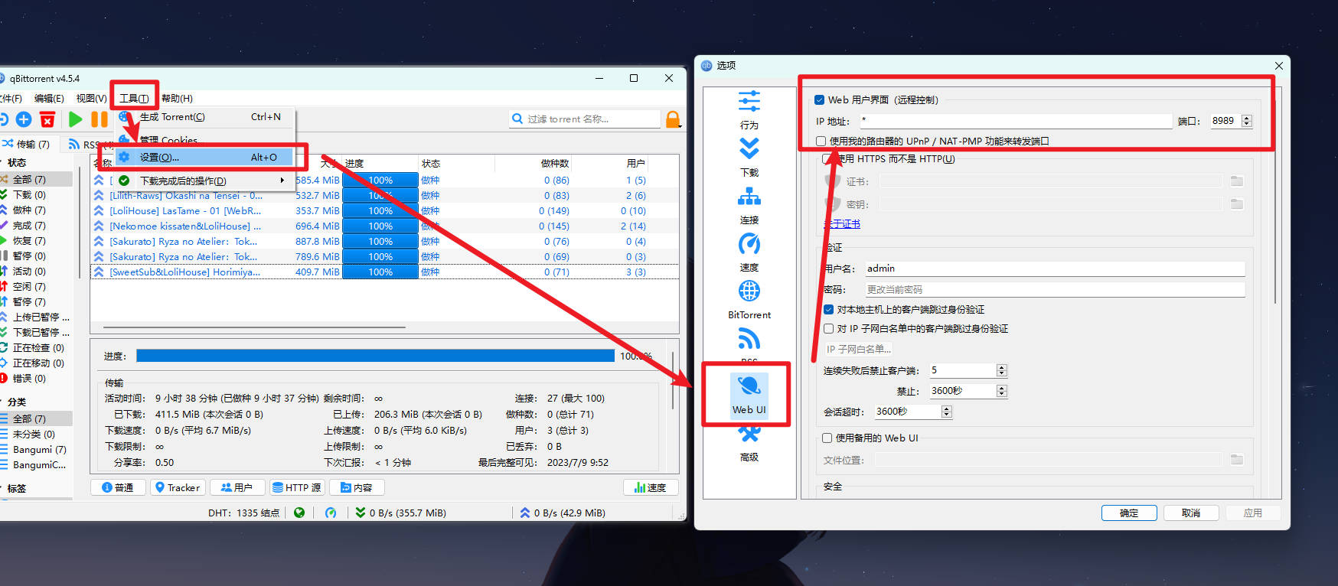Toggle 对 IP 子网白名单 skip authentication checkbox

(828, 328)
